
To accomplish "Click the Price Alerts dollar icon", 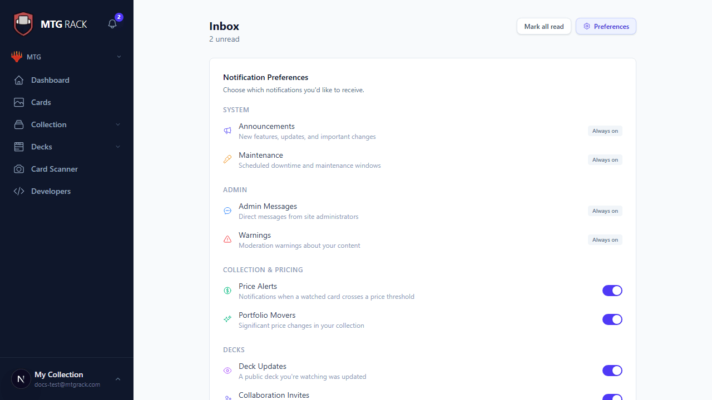I will [227, 291].
